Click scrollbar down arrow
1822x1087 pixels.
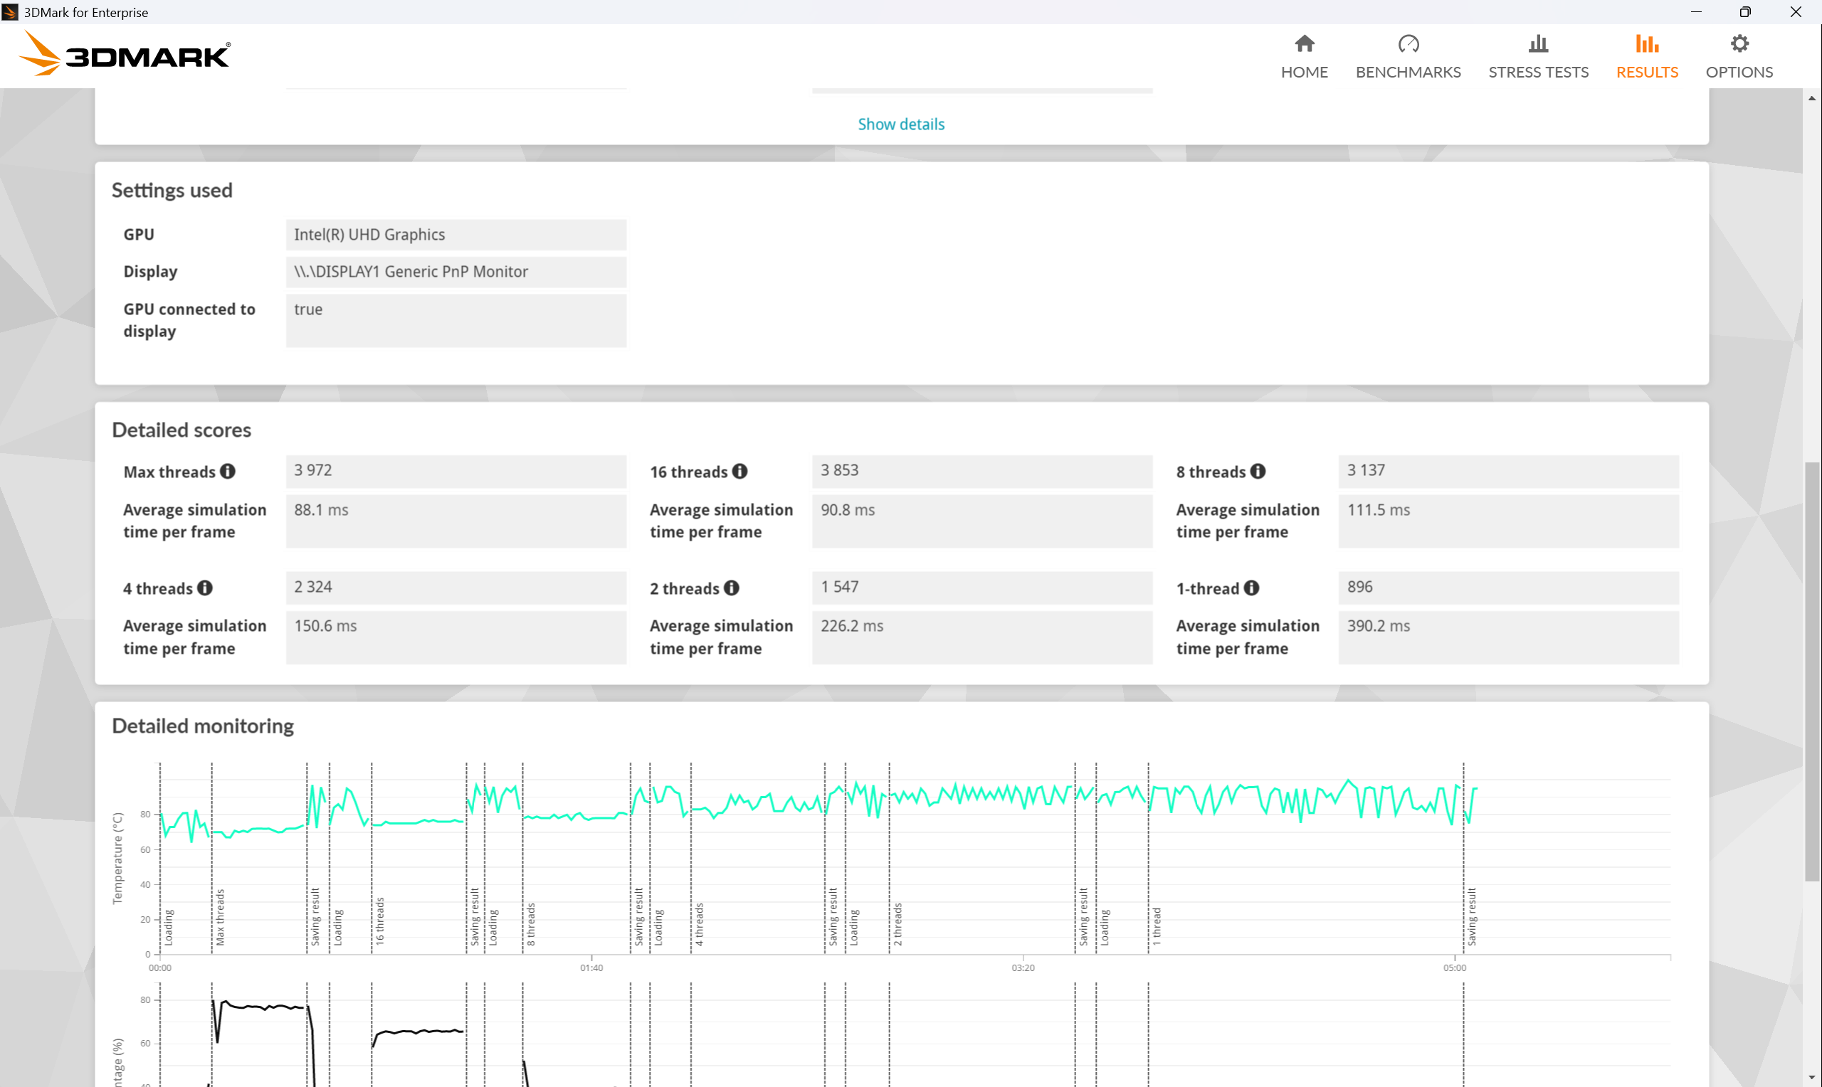pos(1812,1078)
